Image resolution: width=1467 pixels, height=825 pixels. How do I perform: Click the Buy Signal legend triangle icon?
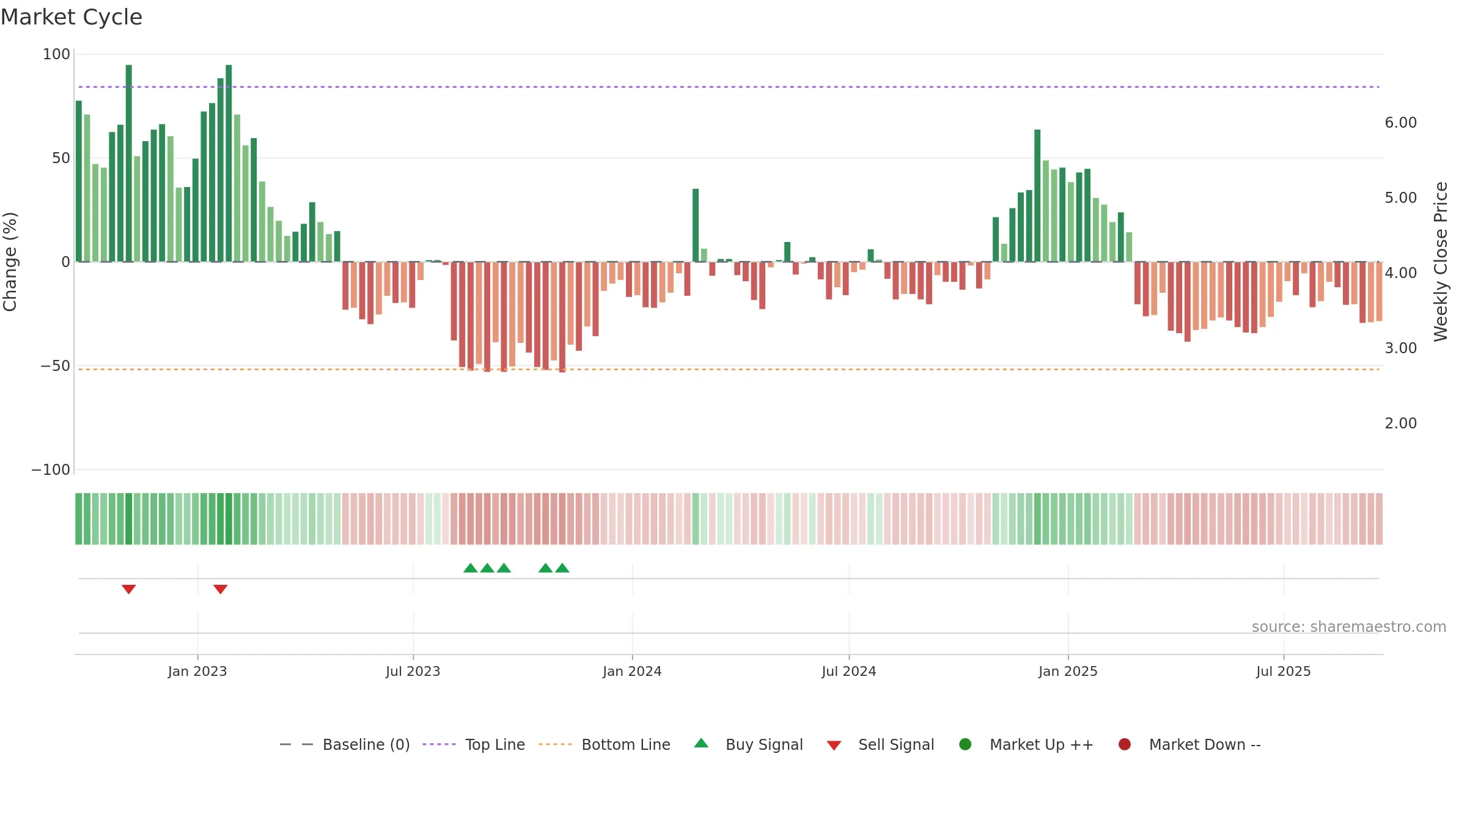701,743
